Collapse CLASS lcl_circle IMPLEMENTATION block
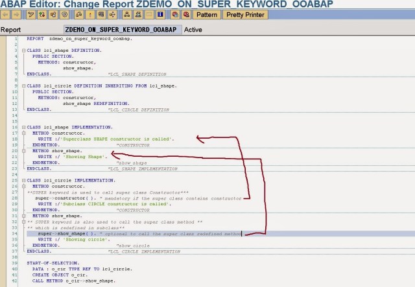Image resolution: width=415 pixels, height=287 pixels. [23, 180]
